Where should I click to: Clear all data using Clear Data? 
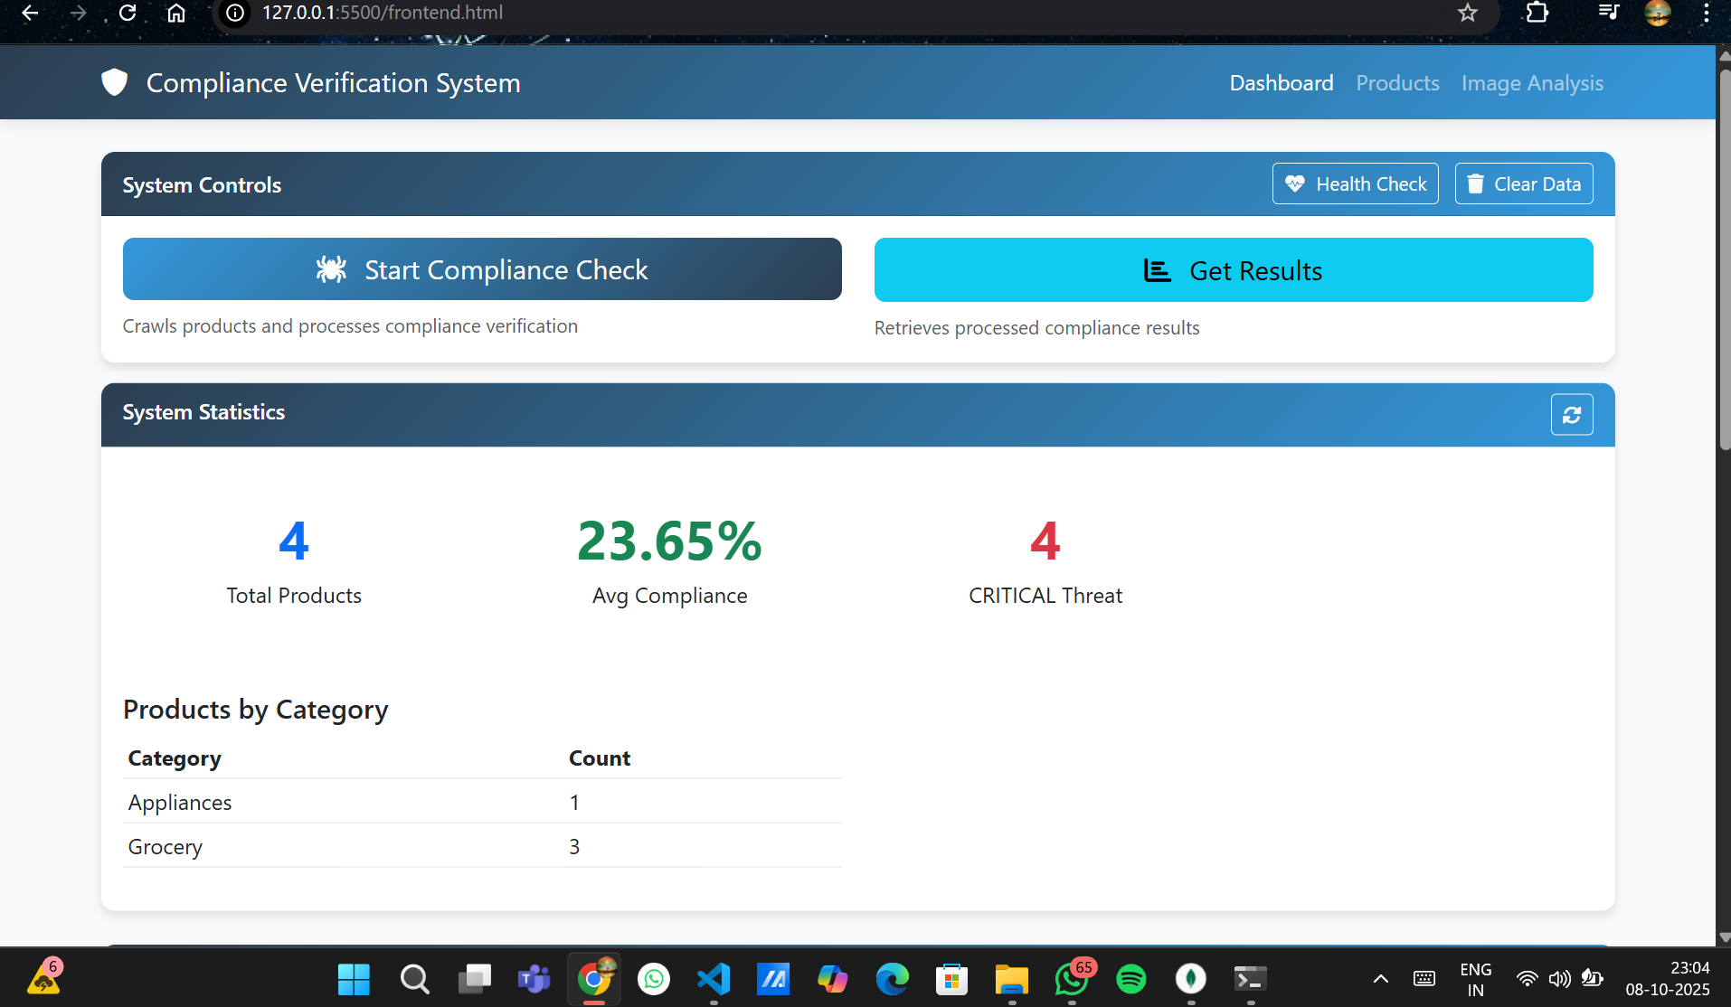pyautogui.click(x=1523, y=184)
